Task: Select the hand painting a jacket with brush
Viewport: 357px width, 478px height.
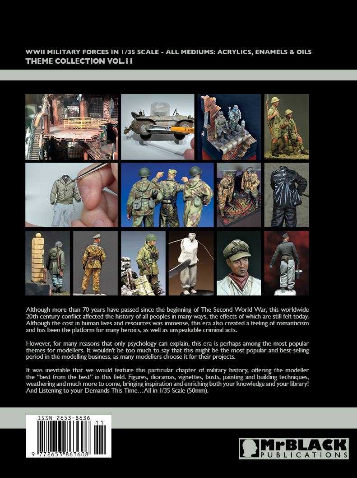Action: coord(71,195)
